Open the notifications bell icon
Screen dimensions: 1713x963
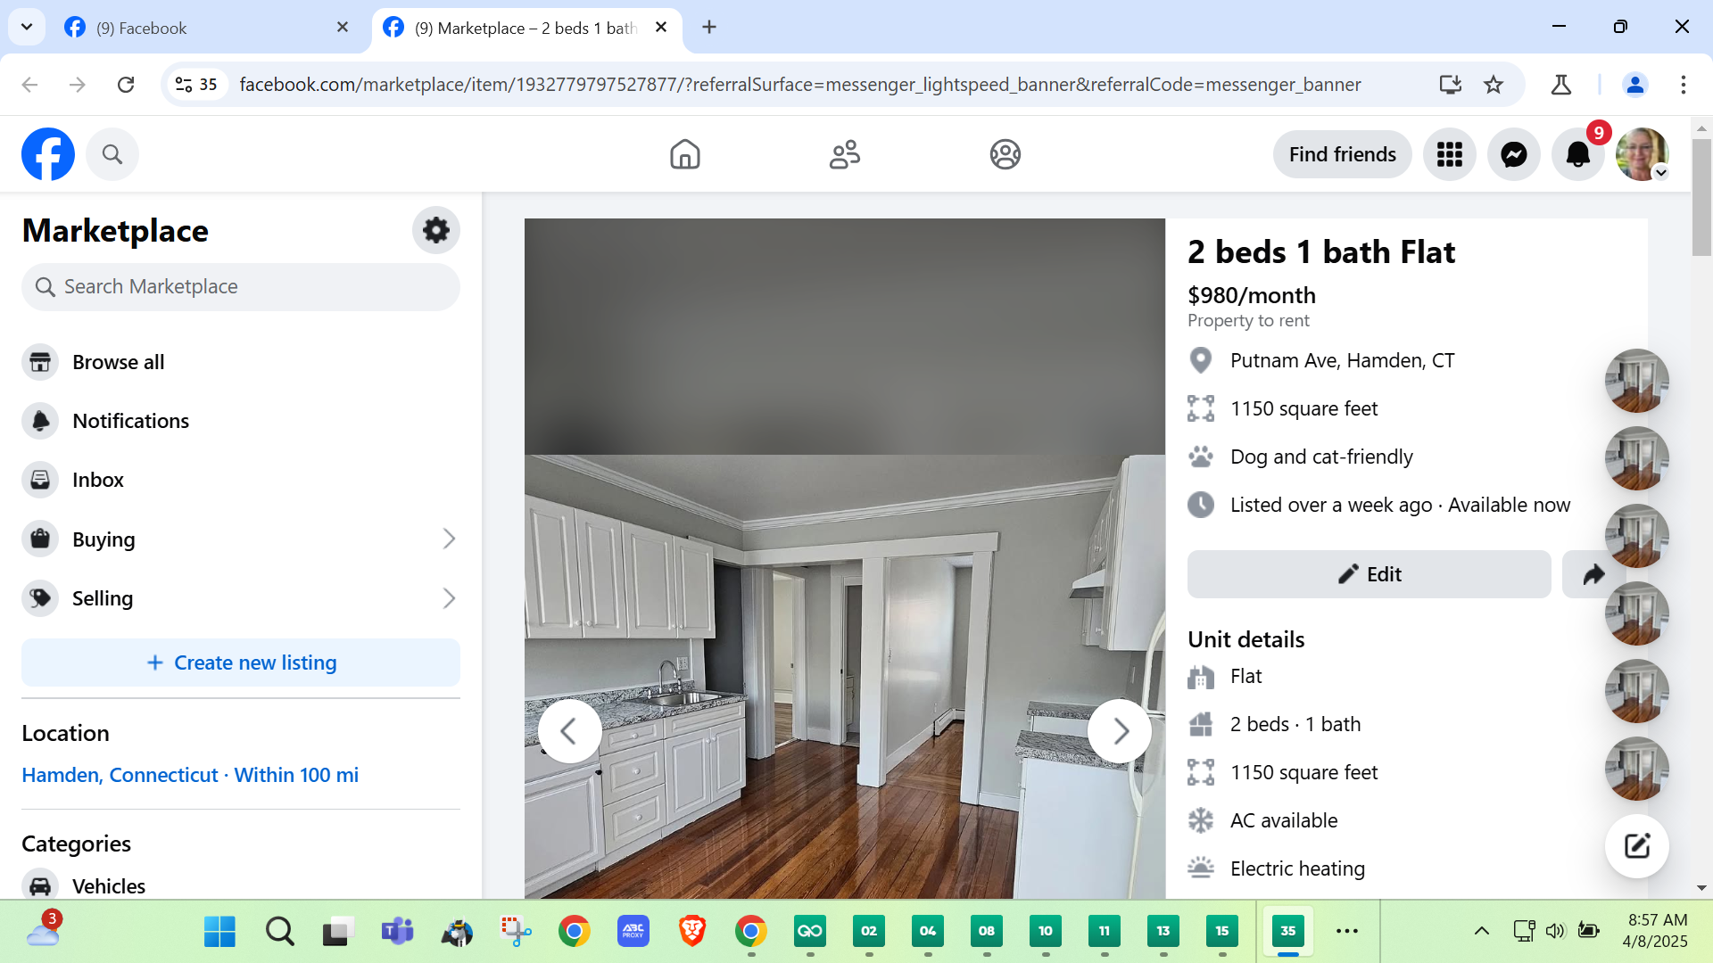tap(1577, 154)
